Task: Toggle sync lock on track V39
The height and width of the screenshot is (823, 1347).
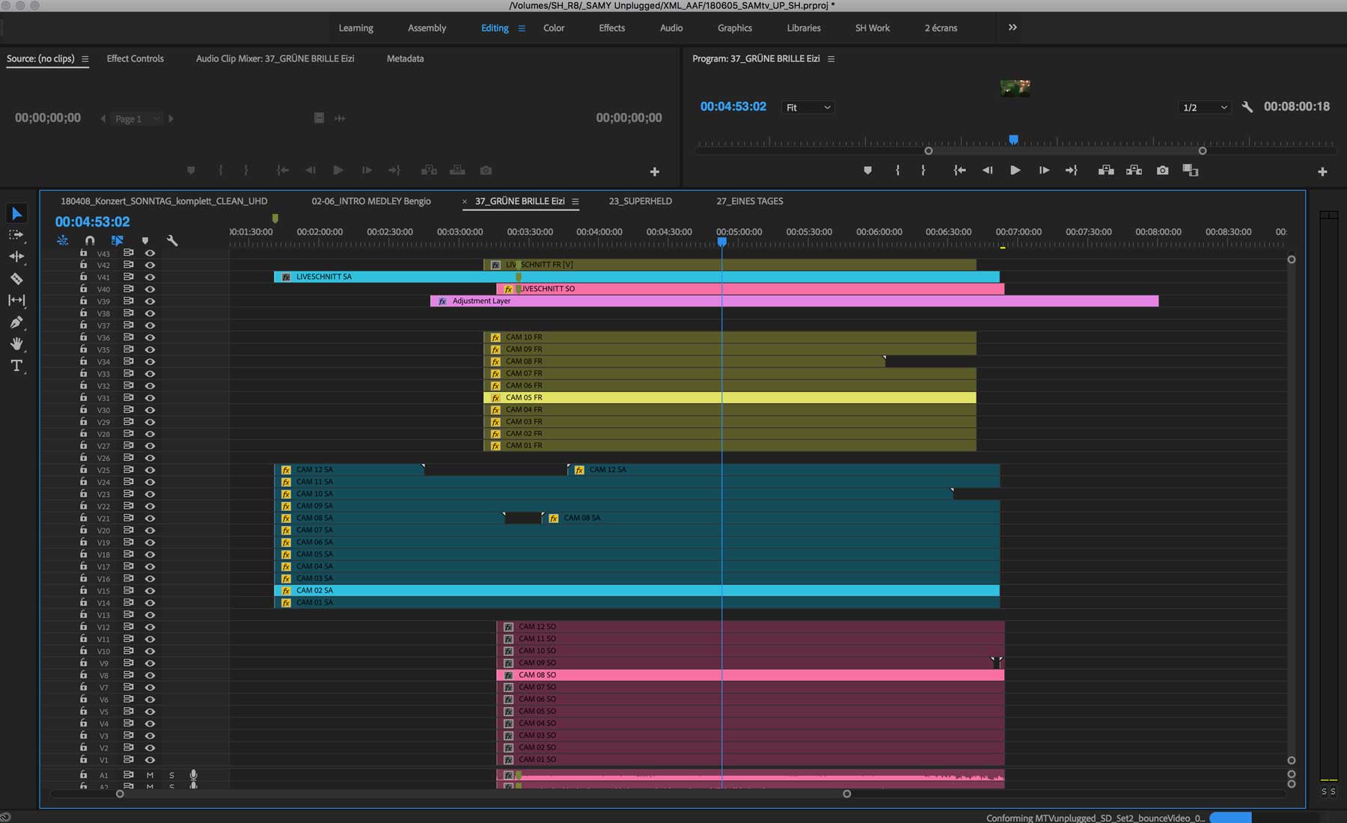Action: 128,301
